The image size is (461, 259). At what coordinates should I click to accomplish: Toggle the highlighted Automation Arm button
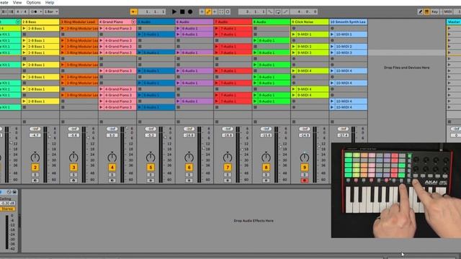(208, 12)
